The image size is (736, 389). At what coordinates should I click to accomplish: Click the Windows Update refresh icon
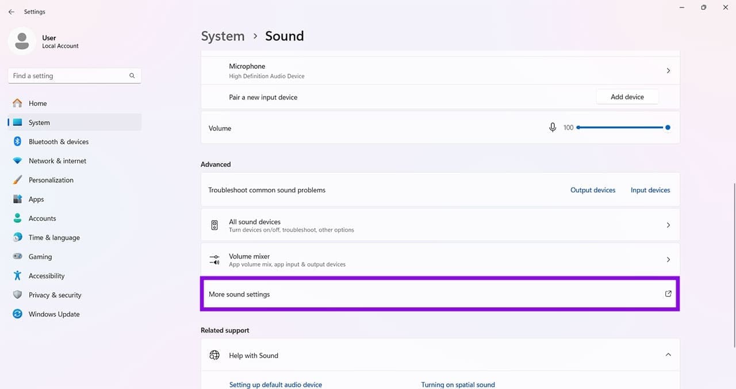pyautogui.click(x=17, y=314)
